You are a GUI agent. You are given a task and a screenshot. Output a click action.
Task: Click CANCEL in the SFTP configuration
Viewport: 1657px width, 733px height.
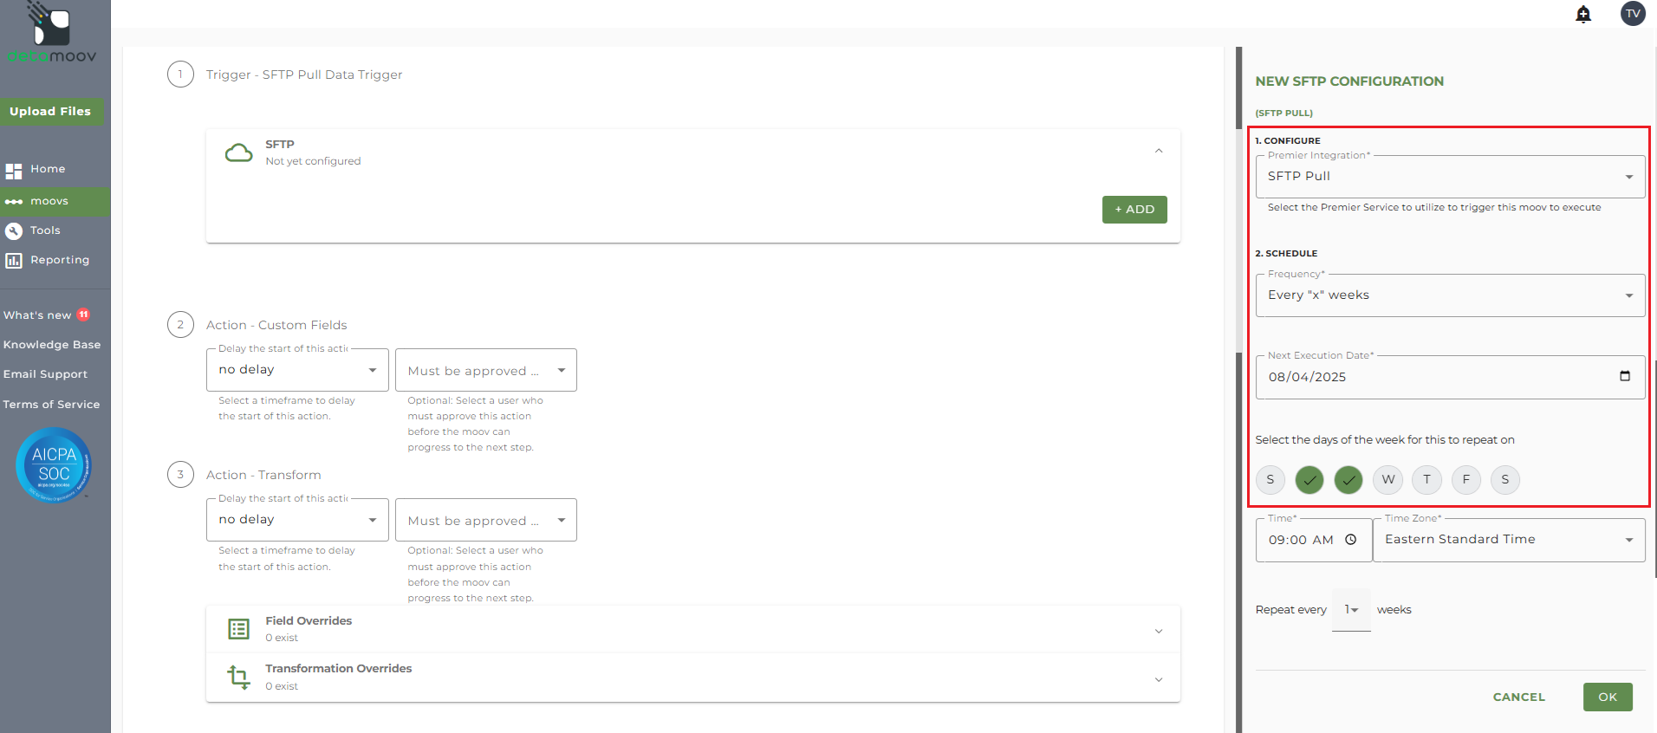[x=1518, y=697]
